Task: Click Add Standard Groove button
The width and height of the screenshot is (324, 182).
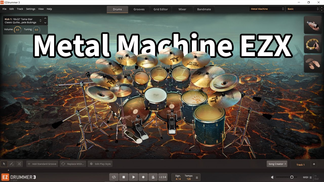Action: 42,164
